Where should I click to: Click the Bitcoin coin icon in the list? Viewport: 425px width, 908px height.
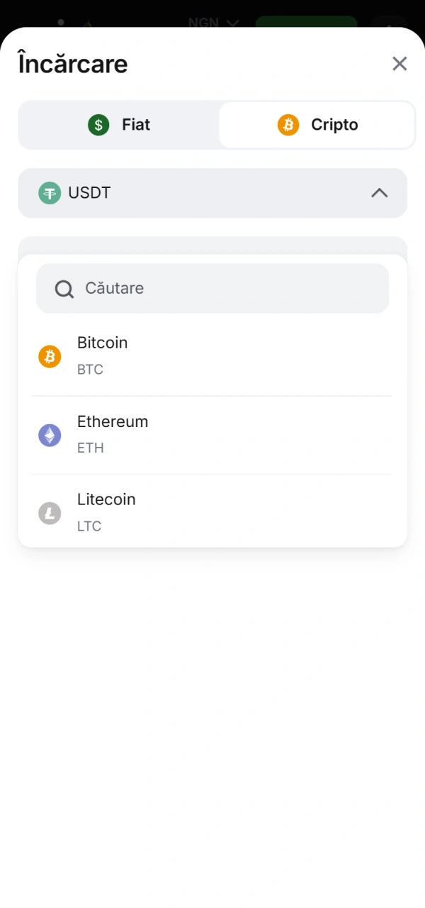click(x=50, y=356)
